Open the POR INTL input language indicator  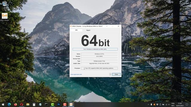pos(173,105)
